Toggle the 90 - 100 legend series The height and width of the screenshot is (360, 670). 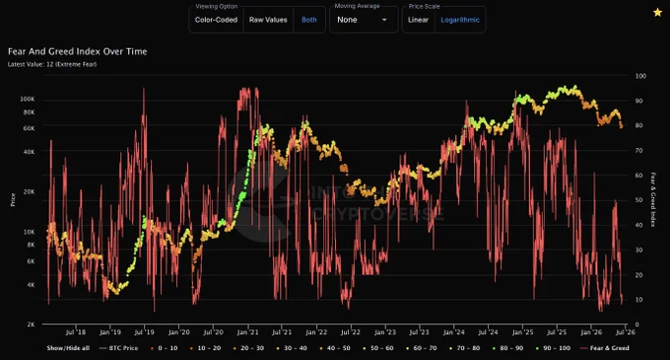pos(553,348)
